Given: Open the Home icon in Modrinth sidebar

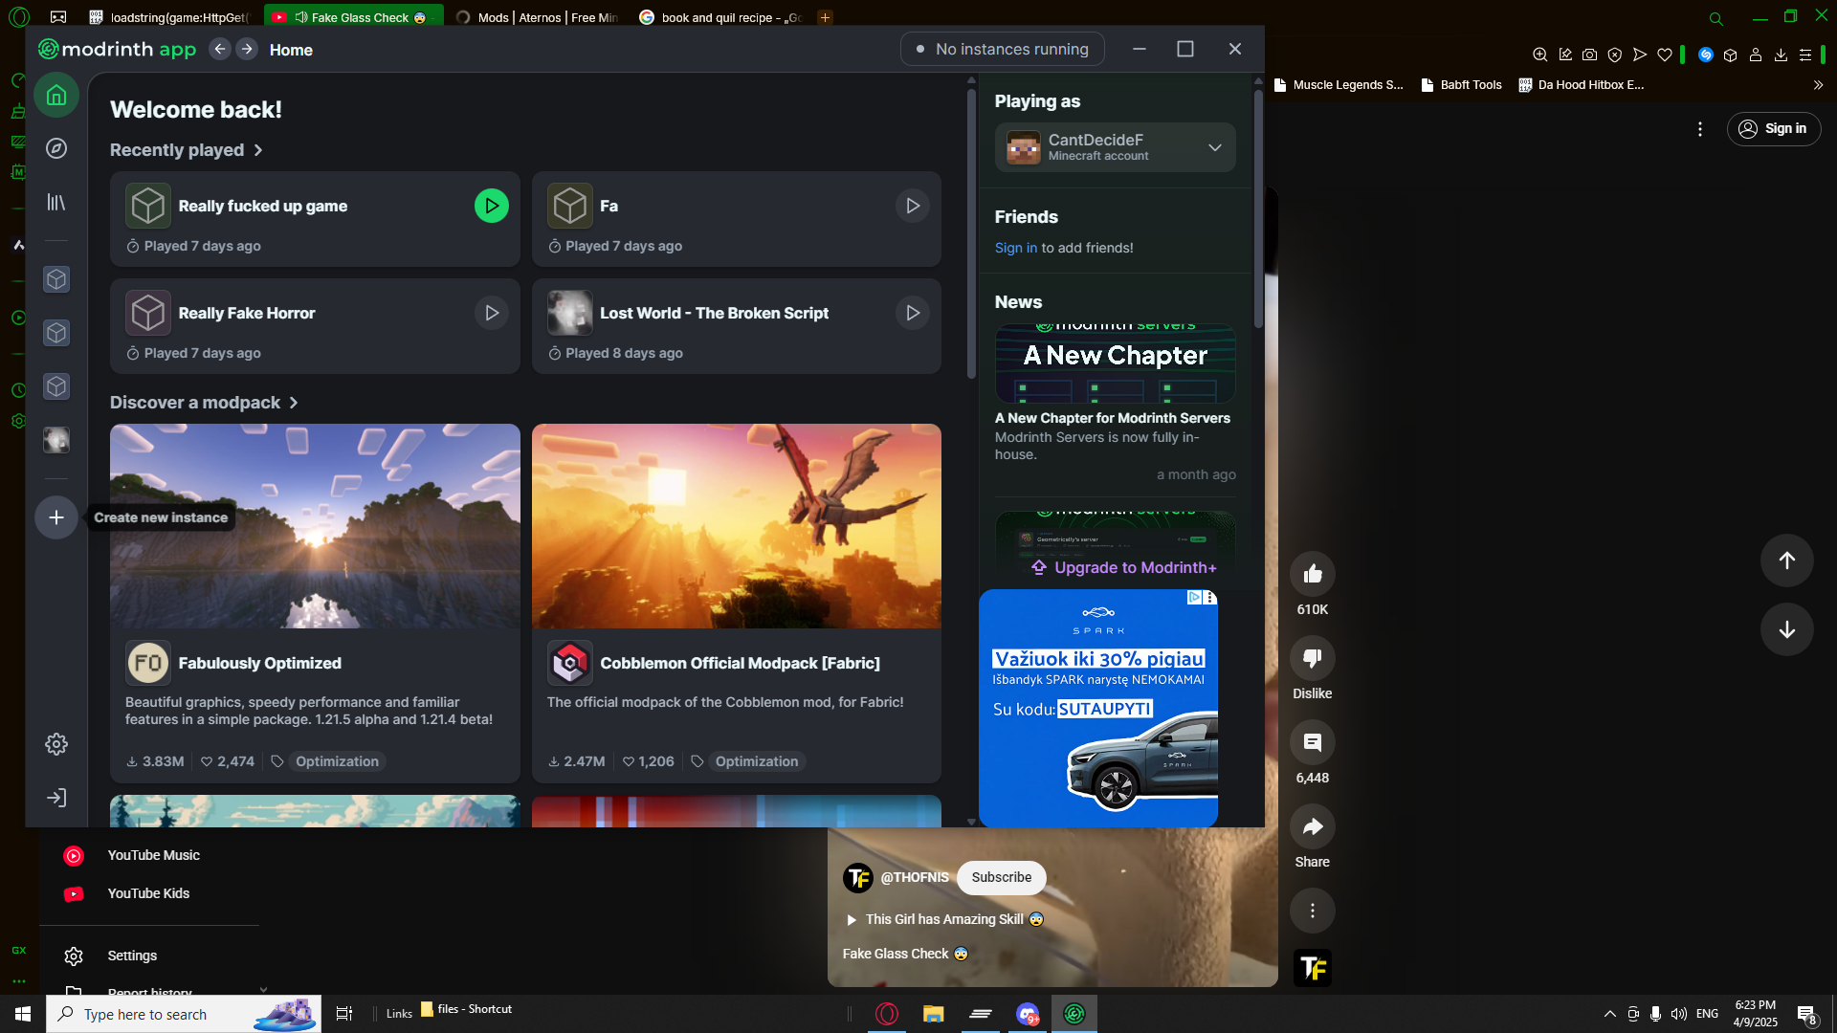Looking at the screenshot, I should coord(56,96).
